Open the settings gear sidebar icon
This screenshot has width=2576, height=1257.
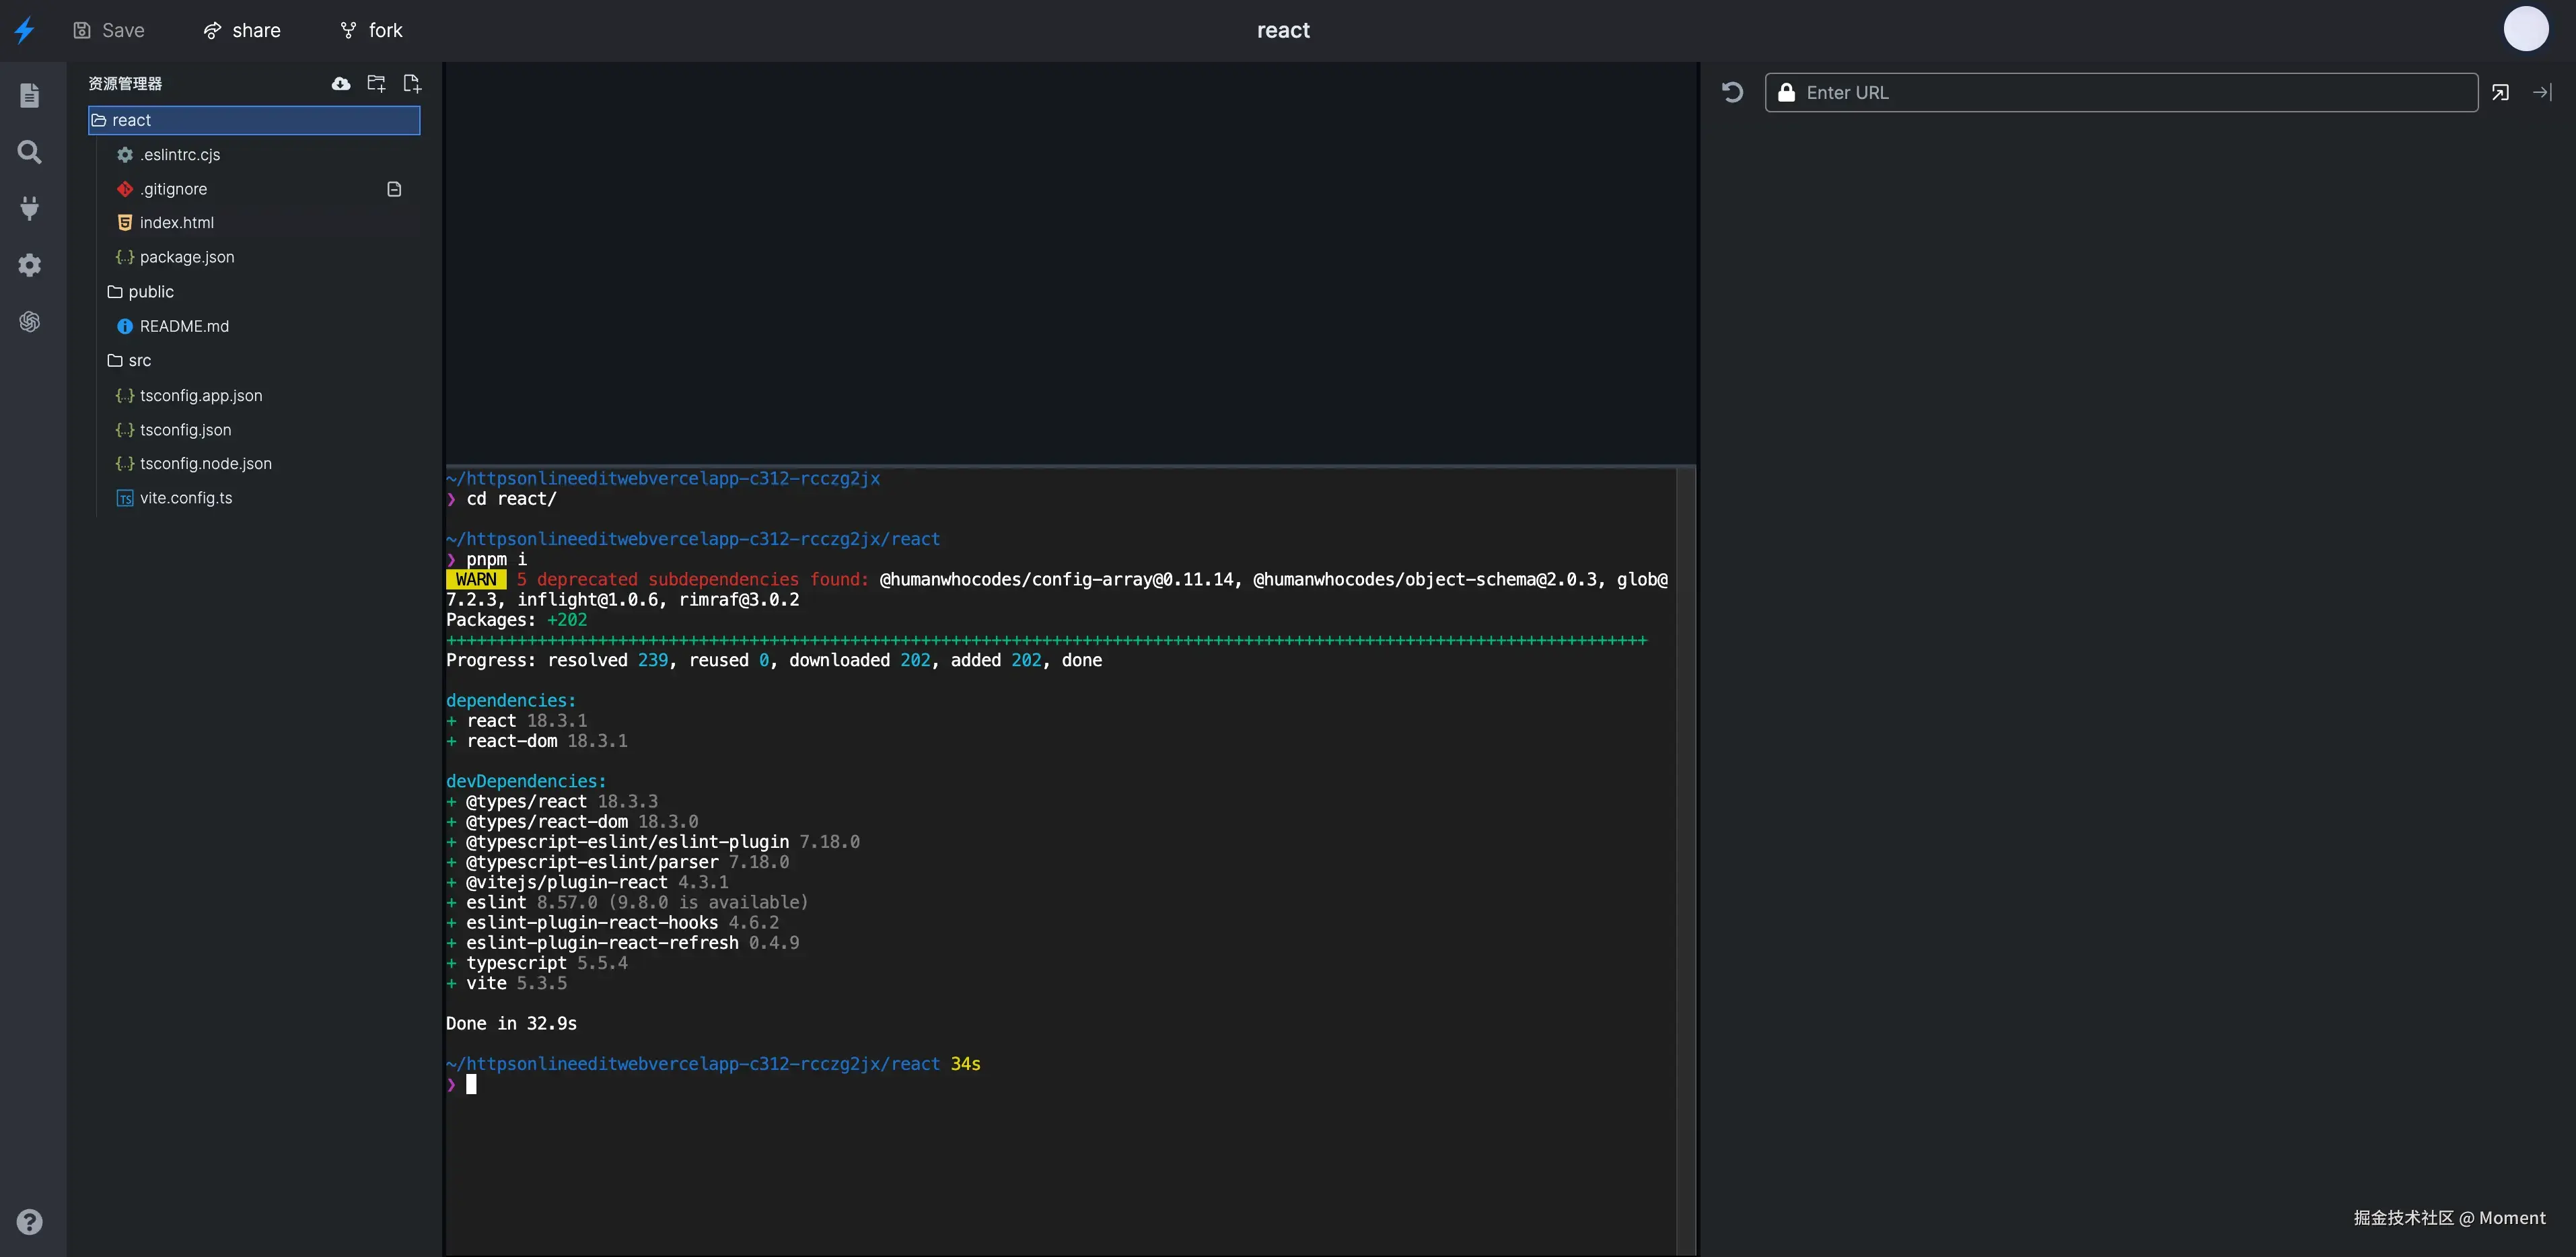pos(30,265)
